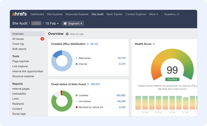Click the question icon beside How to use
The height and width of the screenshot is (126, 207).
67,34
